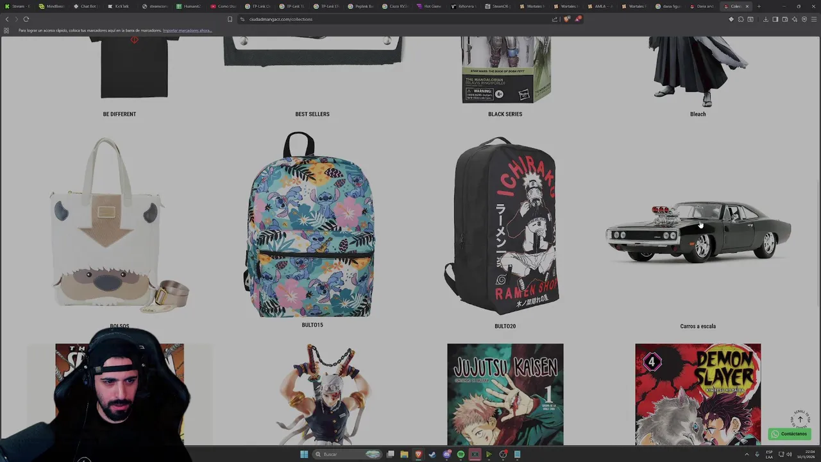Switch to the SteamDB tab
Screen dimensions: 821x462
pyautogui.click(x=498, y=6)
